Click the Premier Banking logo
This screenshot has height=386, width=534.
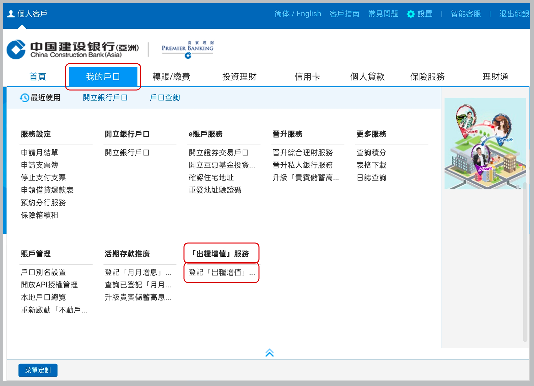pos(187,50)
